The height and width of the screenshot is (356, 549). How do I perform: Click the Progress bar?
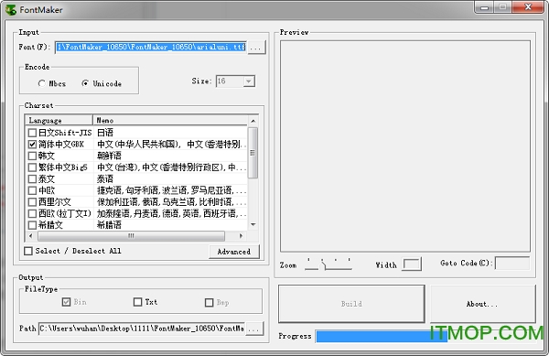pyautogui.click(x=426, y=337)
